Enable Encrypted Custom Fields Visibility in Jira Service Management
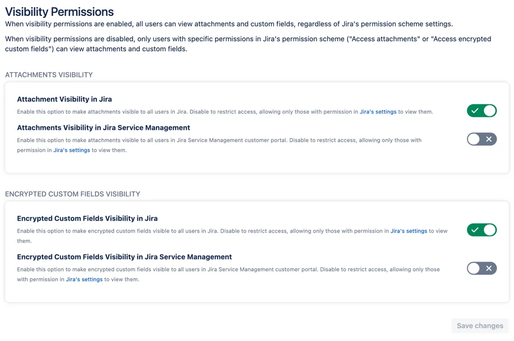This screenshot has height=341, width=514. point(482,268)
